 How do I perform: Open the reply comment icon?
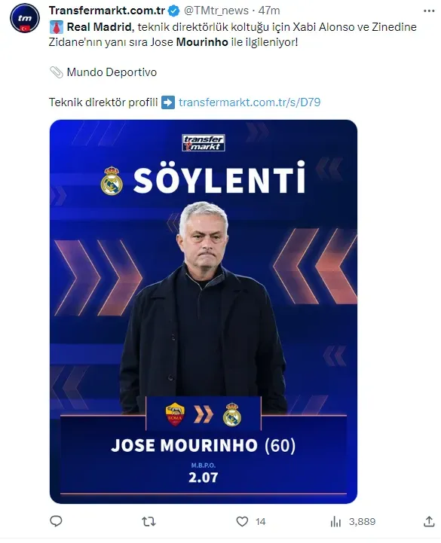pos(56,521)
